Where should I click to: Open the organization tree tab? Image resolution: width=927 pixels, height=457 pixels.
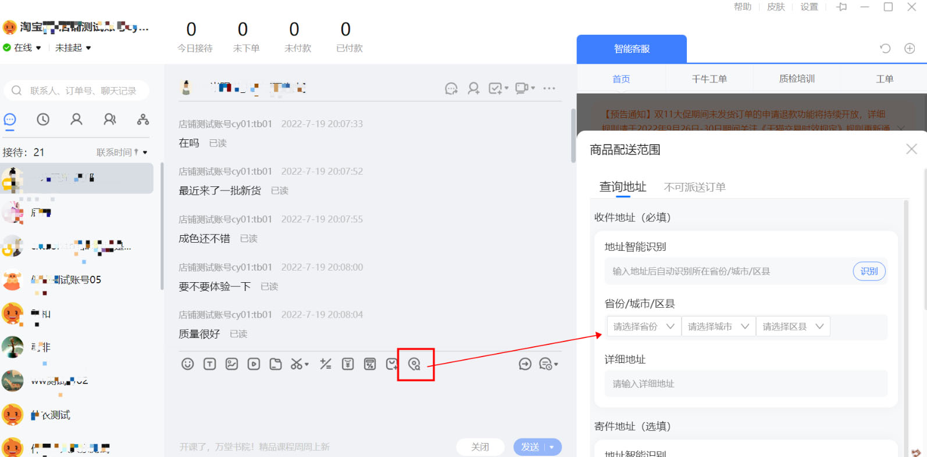[x=143, y=120]
